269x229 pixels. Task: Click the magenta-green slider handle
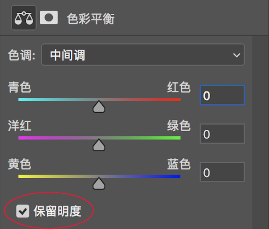click(99, 145)
